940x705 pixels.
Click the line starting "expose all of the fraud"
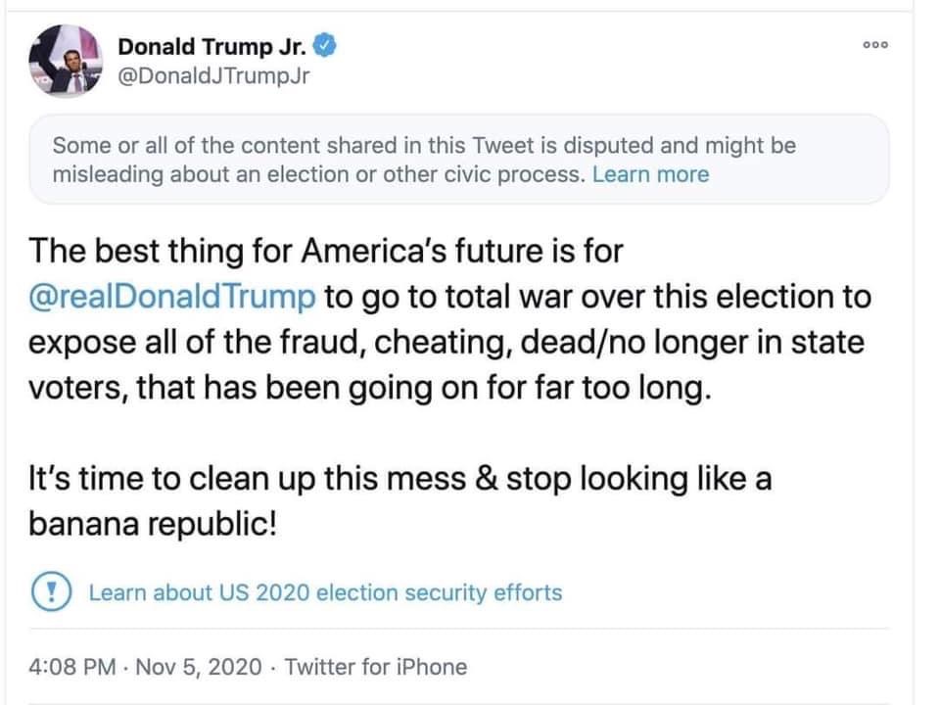click(446, 343)
